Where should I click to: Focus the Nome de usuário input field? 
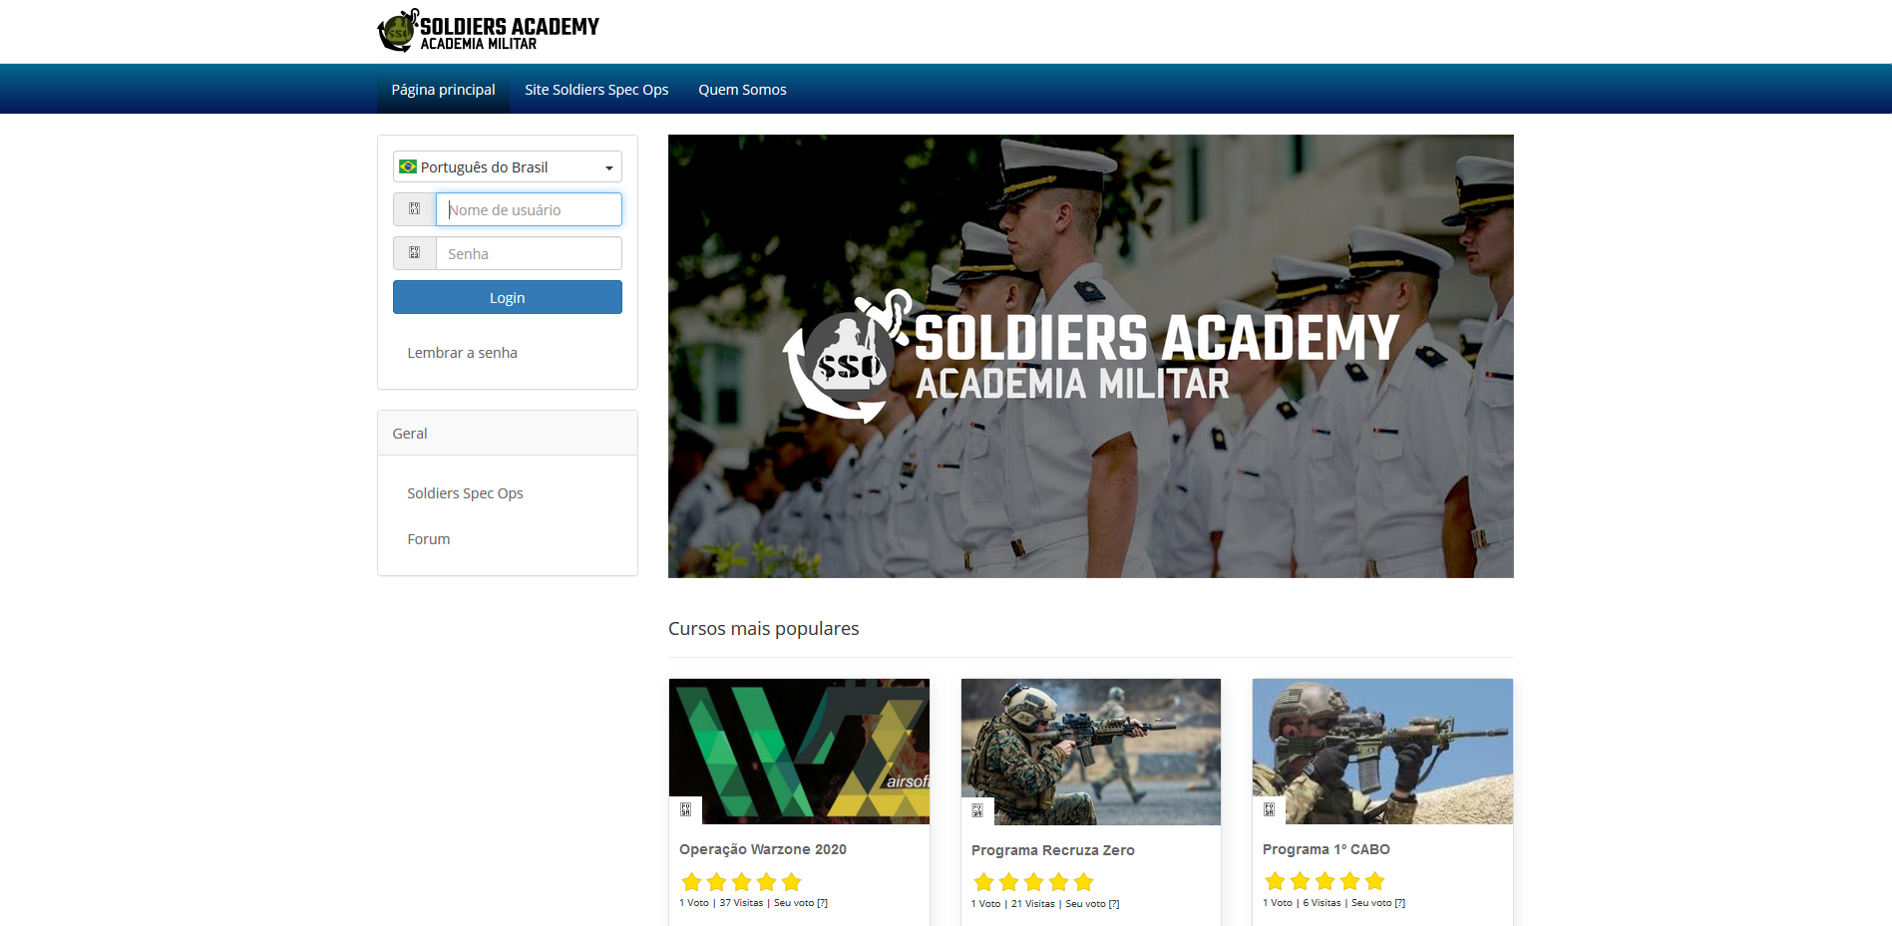(529, 209)
